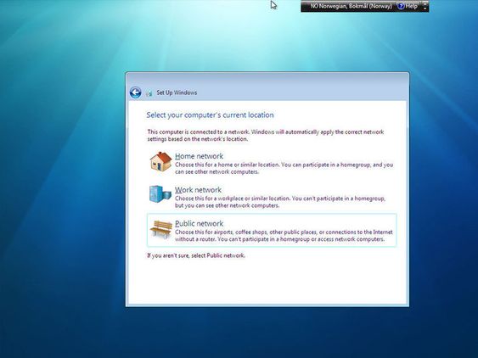Click the language bar minimize button

(425, 3)
